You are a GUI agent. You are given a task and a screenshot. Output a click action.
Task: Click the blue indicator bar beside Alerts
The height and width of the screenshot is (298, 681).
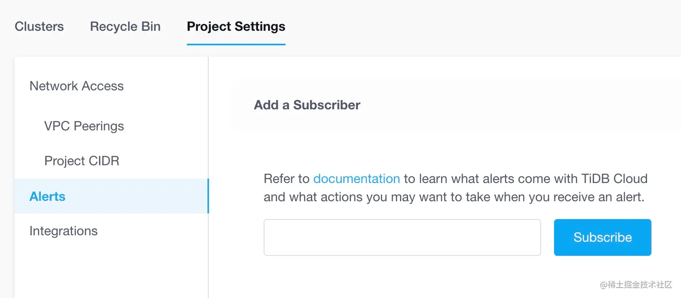(208, 196)
